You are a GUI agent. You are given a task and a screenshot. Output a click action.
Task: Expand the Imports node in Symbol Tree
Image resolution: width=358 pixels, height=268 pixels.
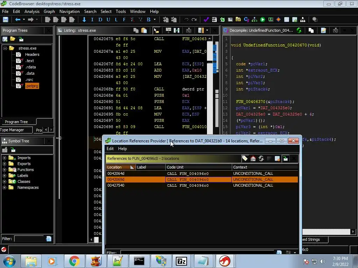pyautogui.click(x=4, y=158)
